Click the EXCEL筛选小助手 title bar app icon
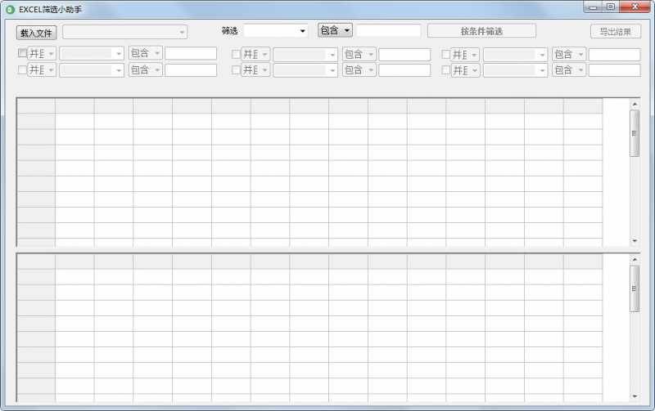This screenshot has height=411, width=655. pos(10,9)
